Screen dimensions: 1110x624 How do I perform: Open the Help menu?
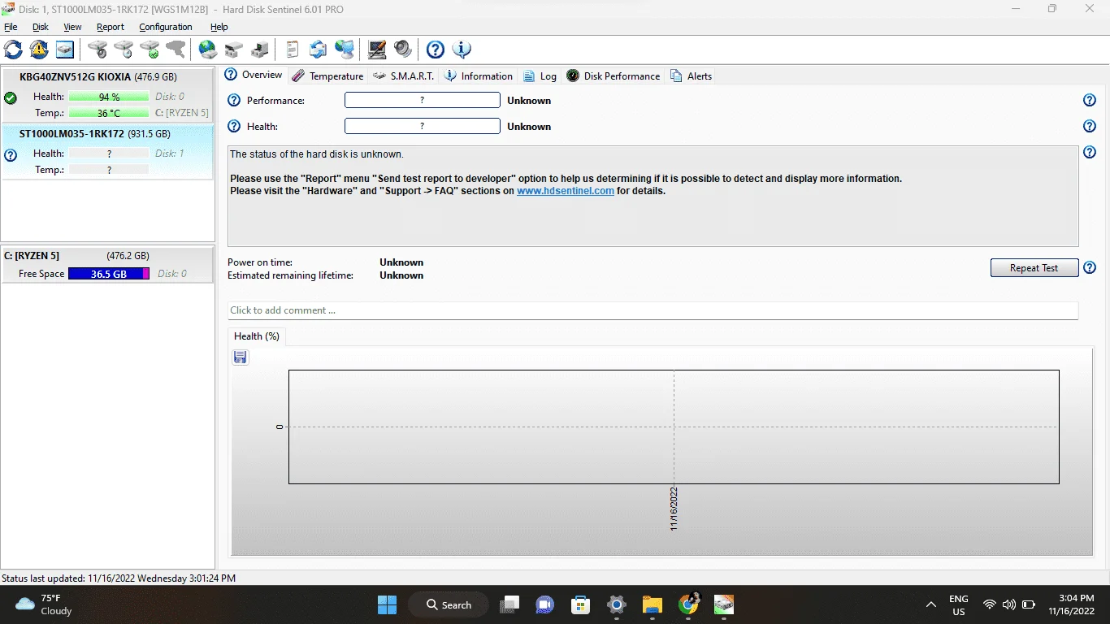(x=219, y=27)
